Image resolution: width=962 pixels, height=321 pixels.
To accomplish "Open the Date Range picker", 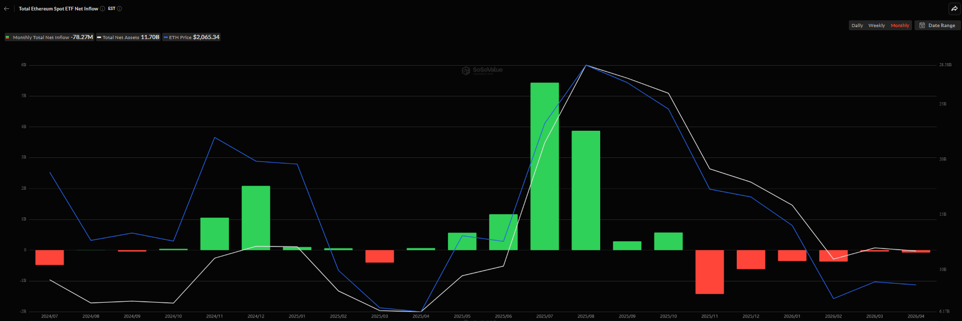I will pos(937,26).
